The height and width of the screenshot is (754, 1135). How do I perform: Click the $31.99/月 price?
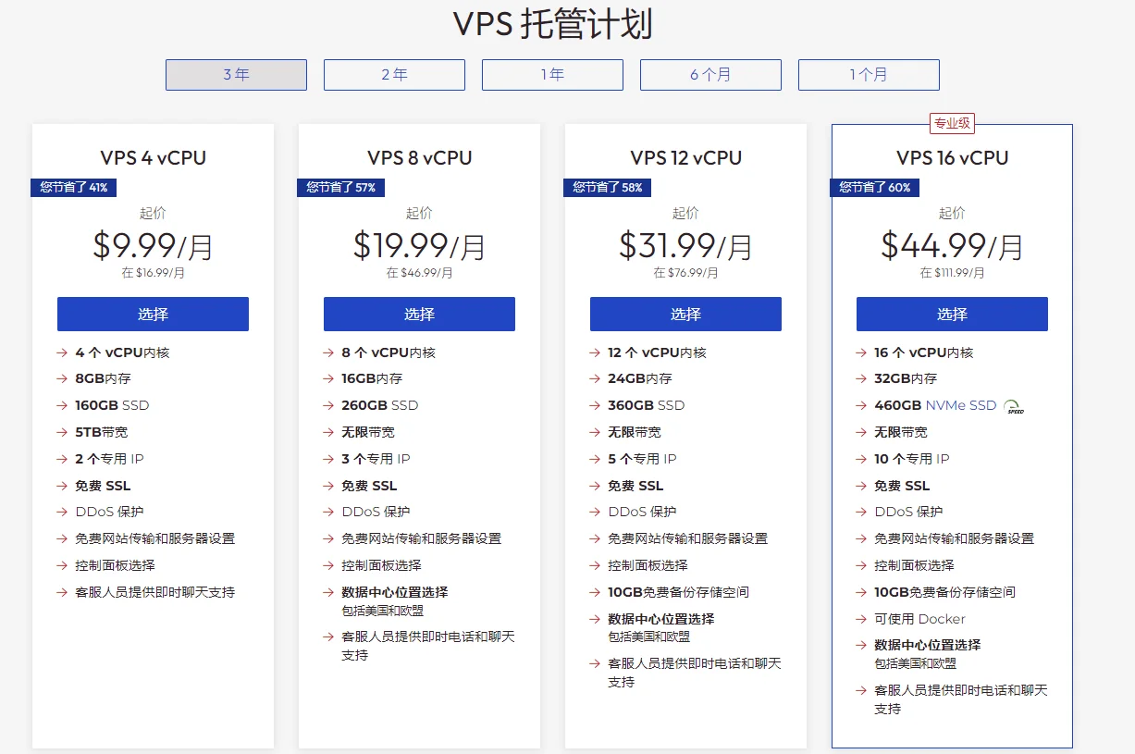click(685, 245)
